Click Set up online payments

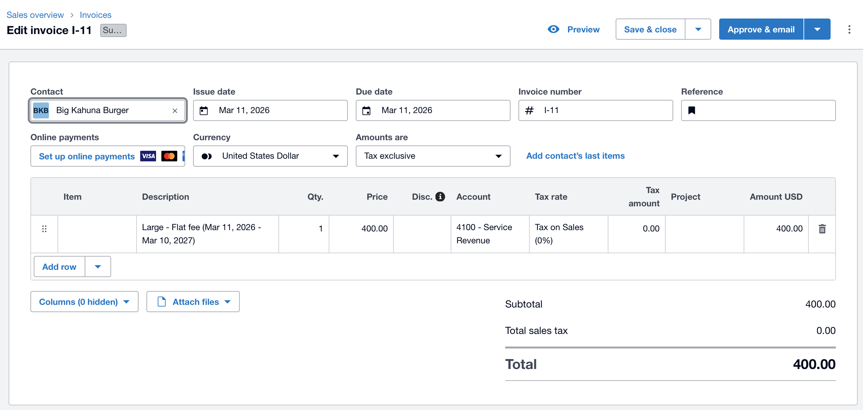(87, 156)
